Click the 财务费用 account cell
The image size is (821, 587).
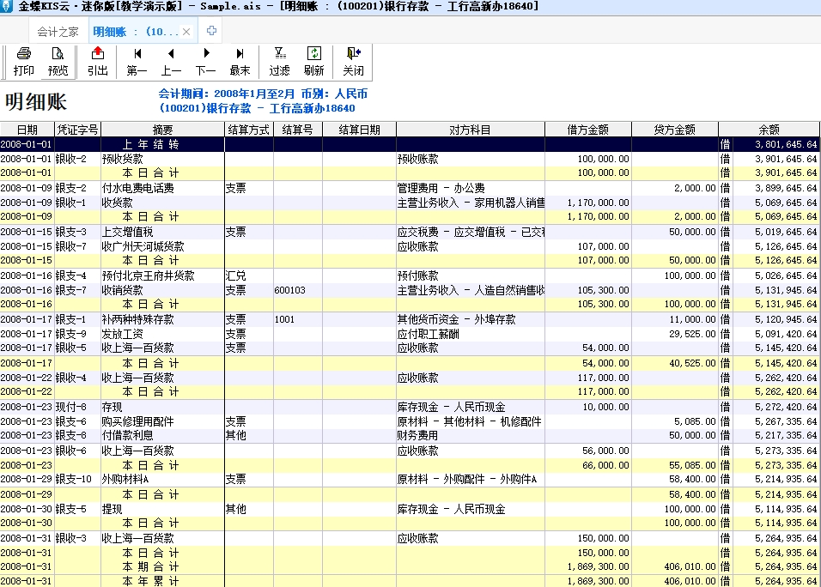click(x=471, y=435)
